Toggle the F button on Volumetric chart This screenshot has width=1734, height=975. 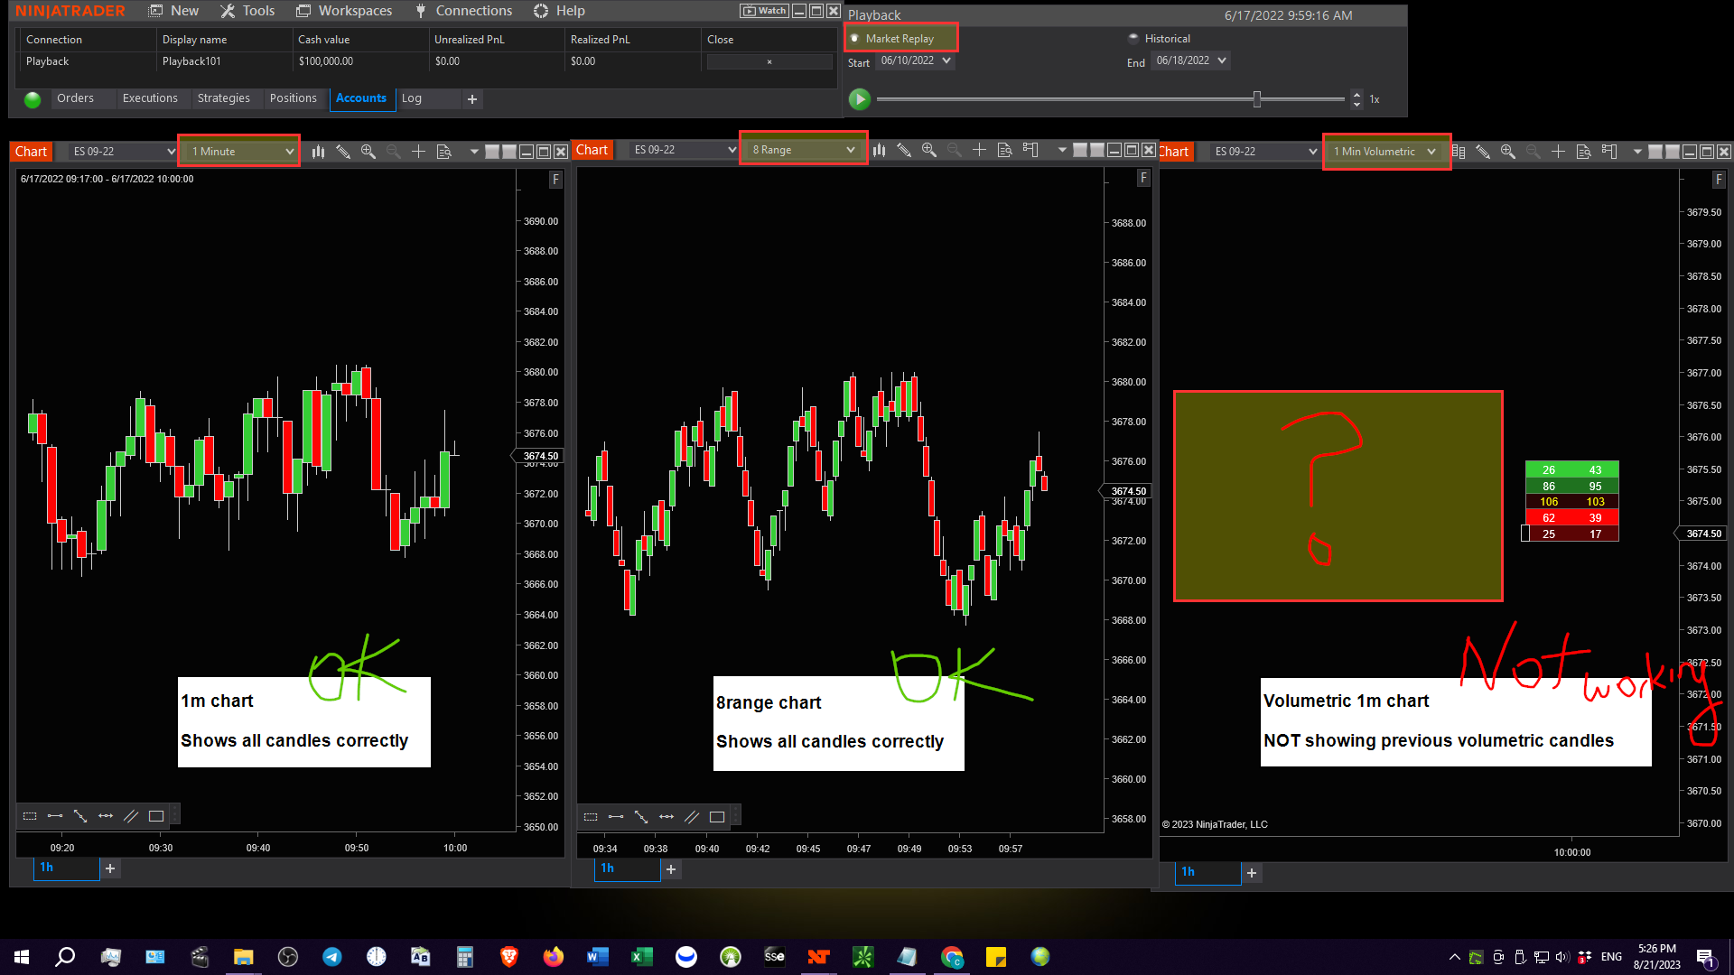1718,180
